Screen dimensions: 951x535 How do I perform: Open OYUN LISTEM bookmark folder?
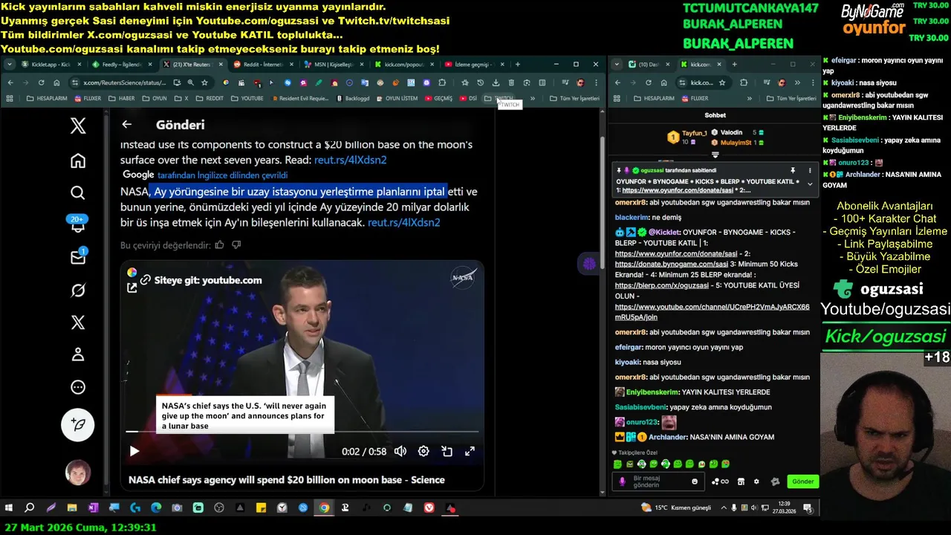tap(397, 98)
